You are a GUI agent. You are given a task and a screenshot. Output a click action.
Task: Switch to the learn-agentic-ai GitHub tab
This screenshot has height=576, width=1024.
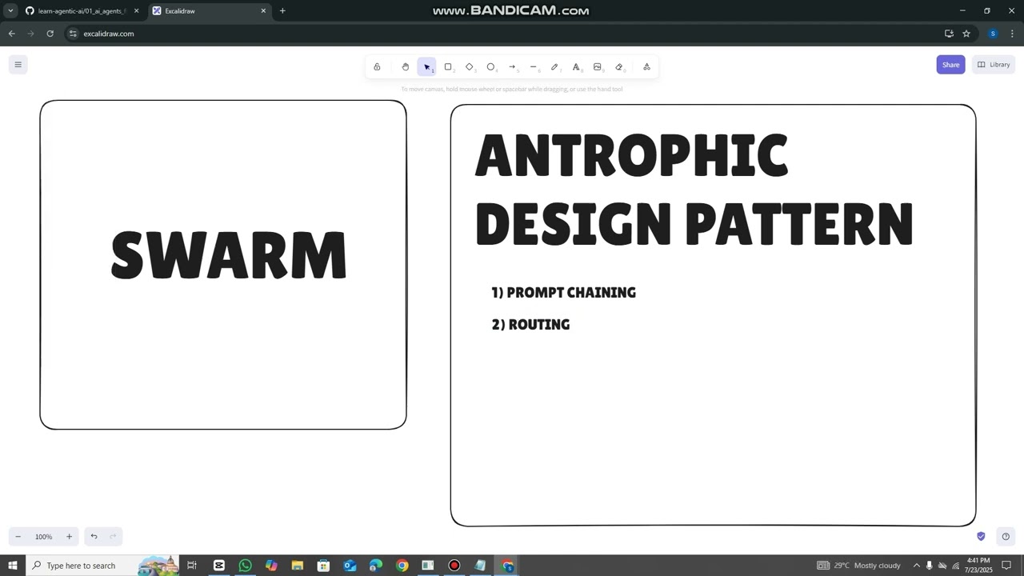81,11
